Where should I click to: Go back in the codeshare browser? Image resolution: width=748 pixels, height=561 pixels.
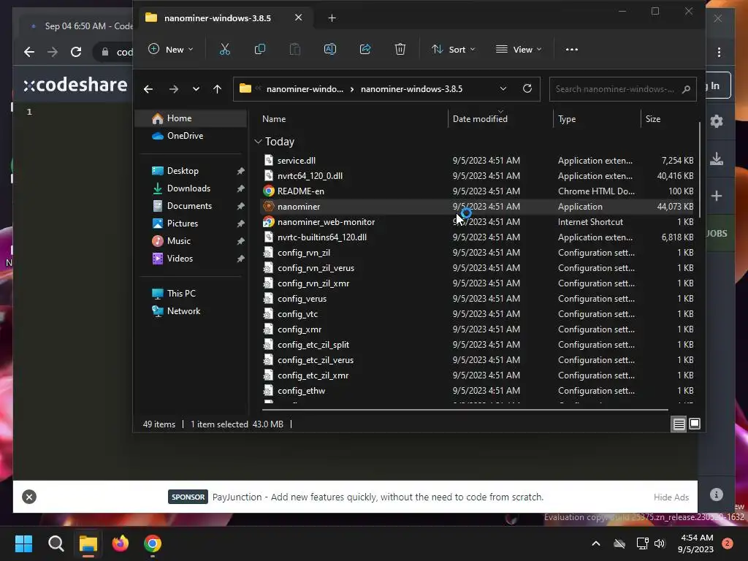tap(29, 52)
